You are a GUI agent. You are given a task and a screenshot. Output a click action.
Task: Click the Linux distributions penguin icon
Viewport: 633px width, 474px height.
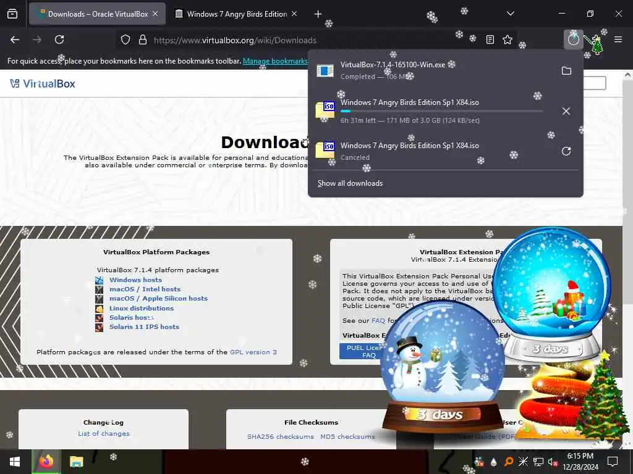coord(100,309)
